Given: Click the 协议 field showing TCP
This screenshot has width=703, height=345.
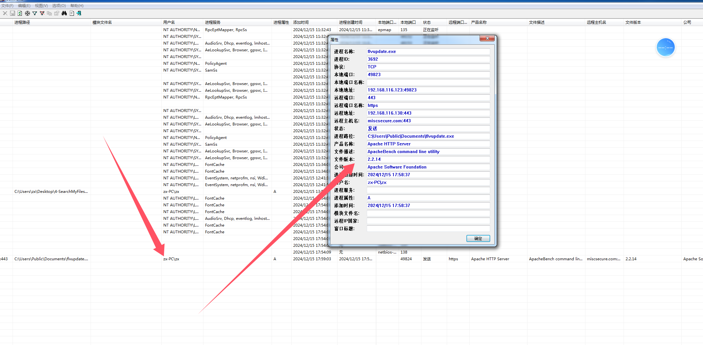Looking at the screenshot, I should point(428,67).
